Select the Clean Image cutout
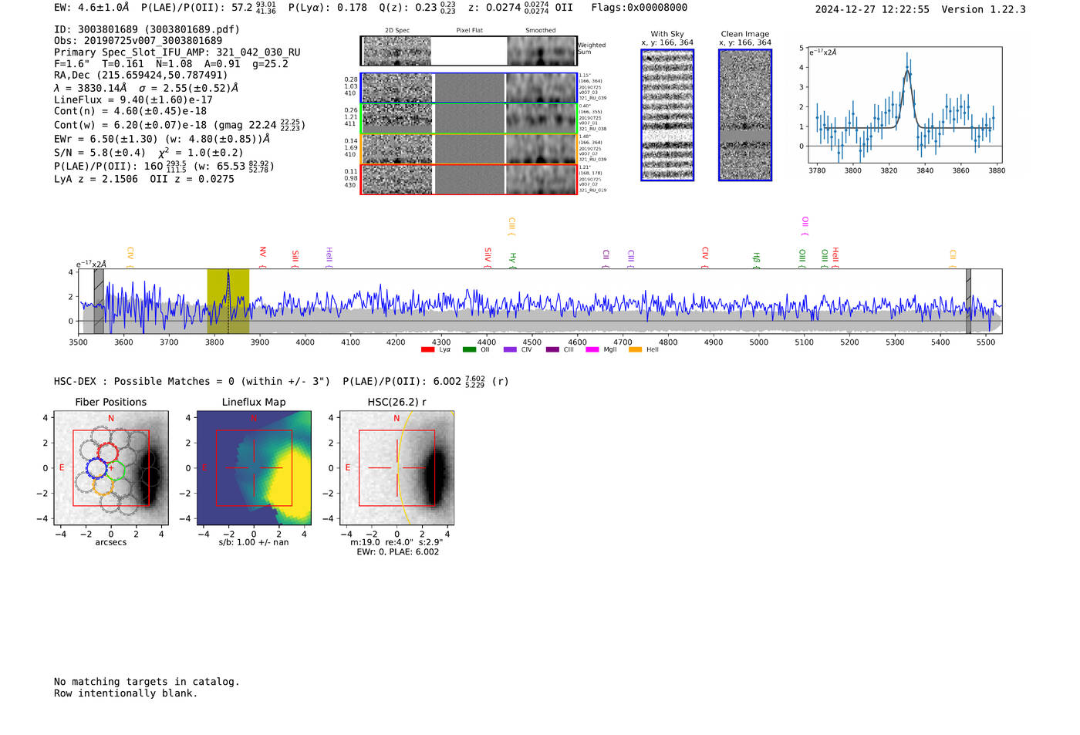This screenshot has height=735, width=1080. (745, 115)
